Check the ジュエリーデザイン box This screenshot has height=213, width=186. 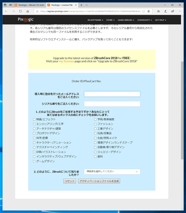tap(95, 152)
